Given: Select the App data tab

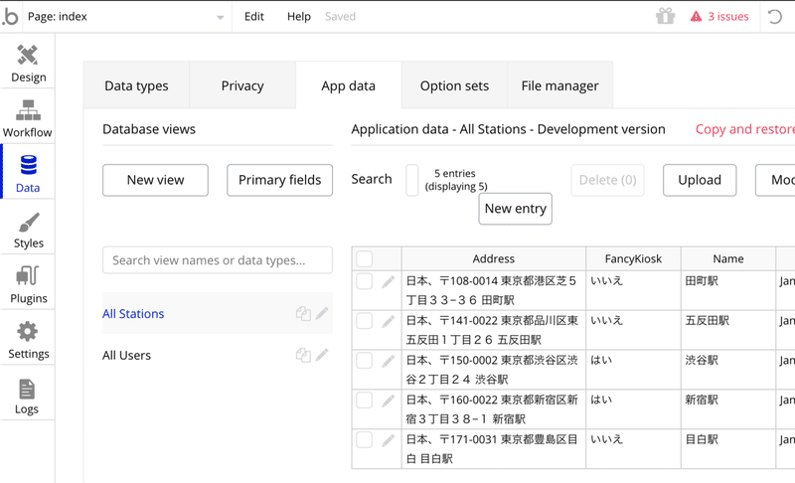Looking at the screenshot, I should (349, 85).
